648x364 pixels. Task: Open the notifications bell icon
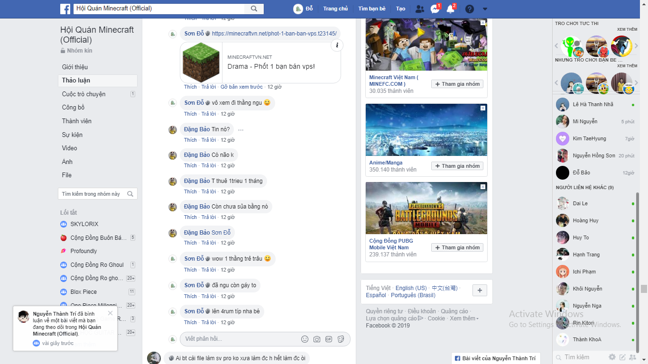(x=450, y=9)
